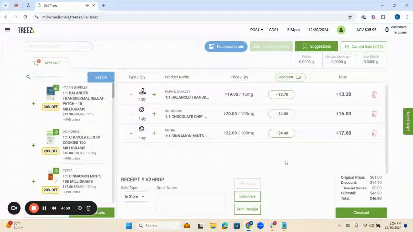Open the POS1 register dropdown
The image size is (413, 232).
pos(257,30)
